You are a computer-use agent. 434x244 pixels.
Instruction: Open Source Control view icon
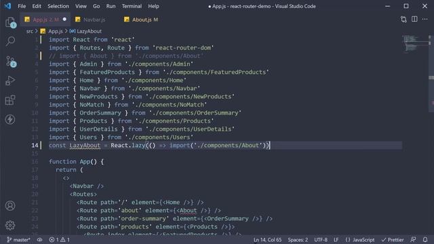(x=11, y=61)
